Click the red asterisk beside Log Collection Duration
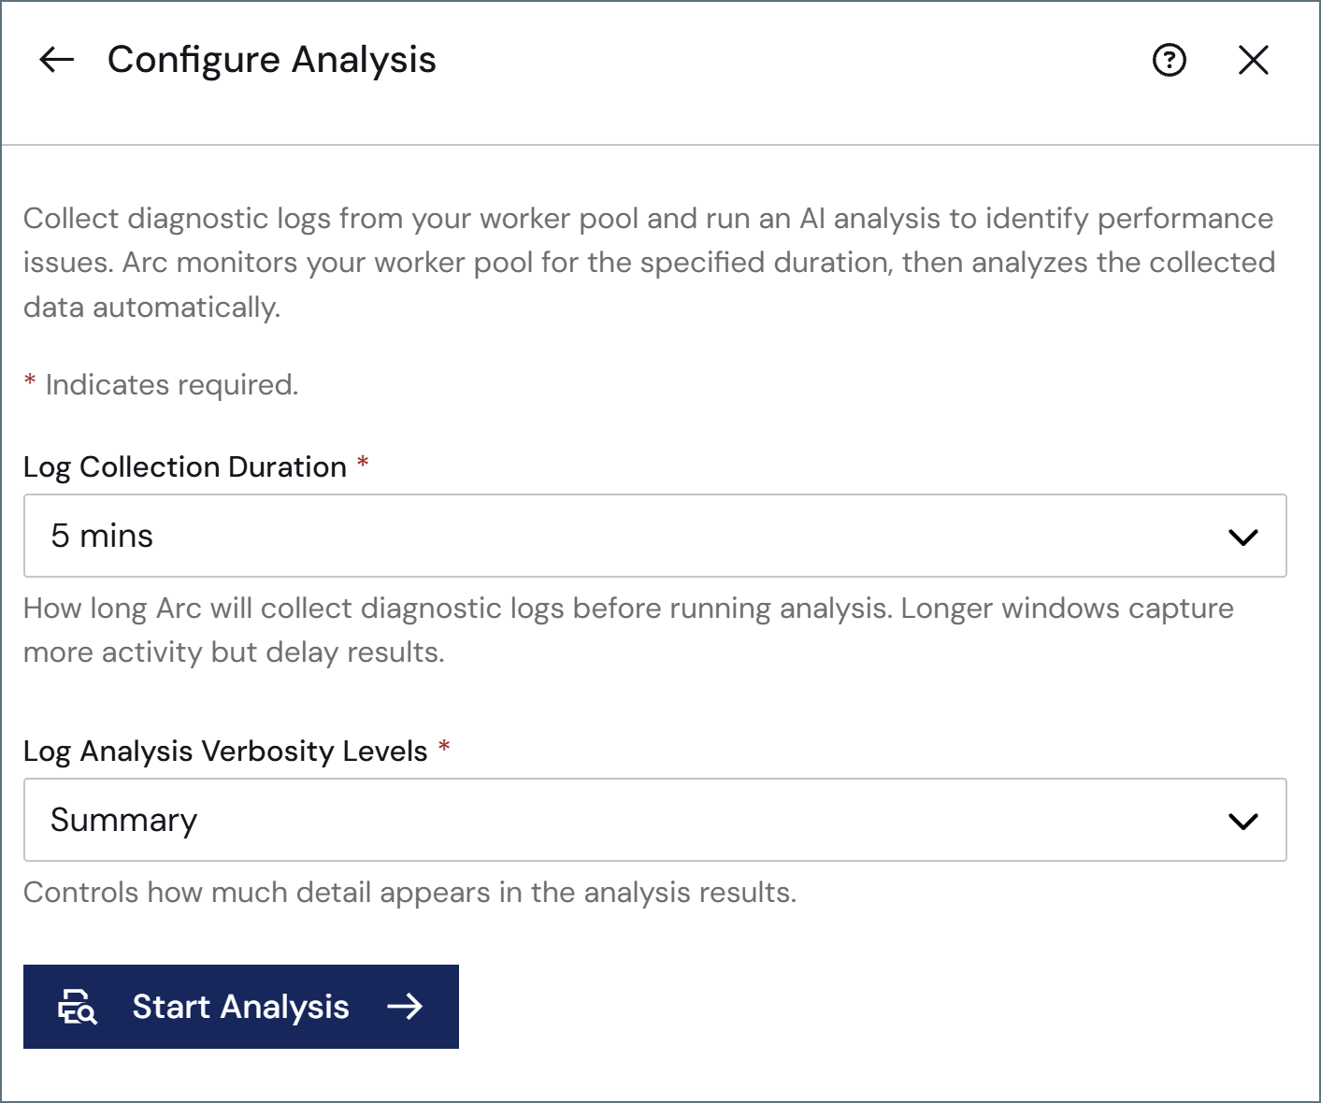1321x1103 pixels. tap(363, 462)
